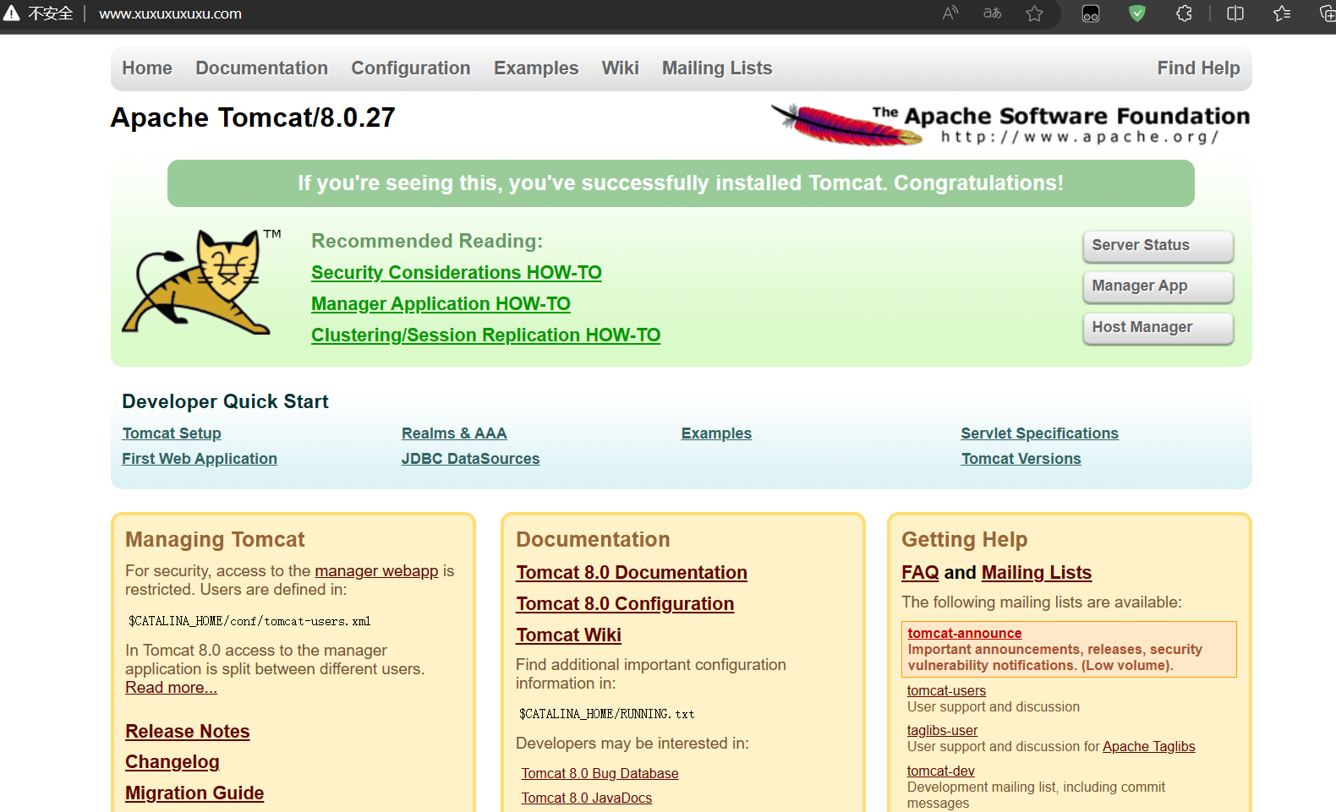Screen dimensions: 1336x812
Task: Open the tomcat-announce mailing list link
Action: [965, 634]
